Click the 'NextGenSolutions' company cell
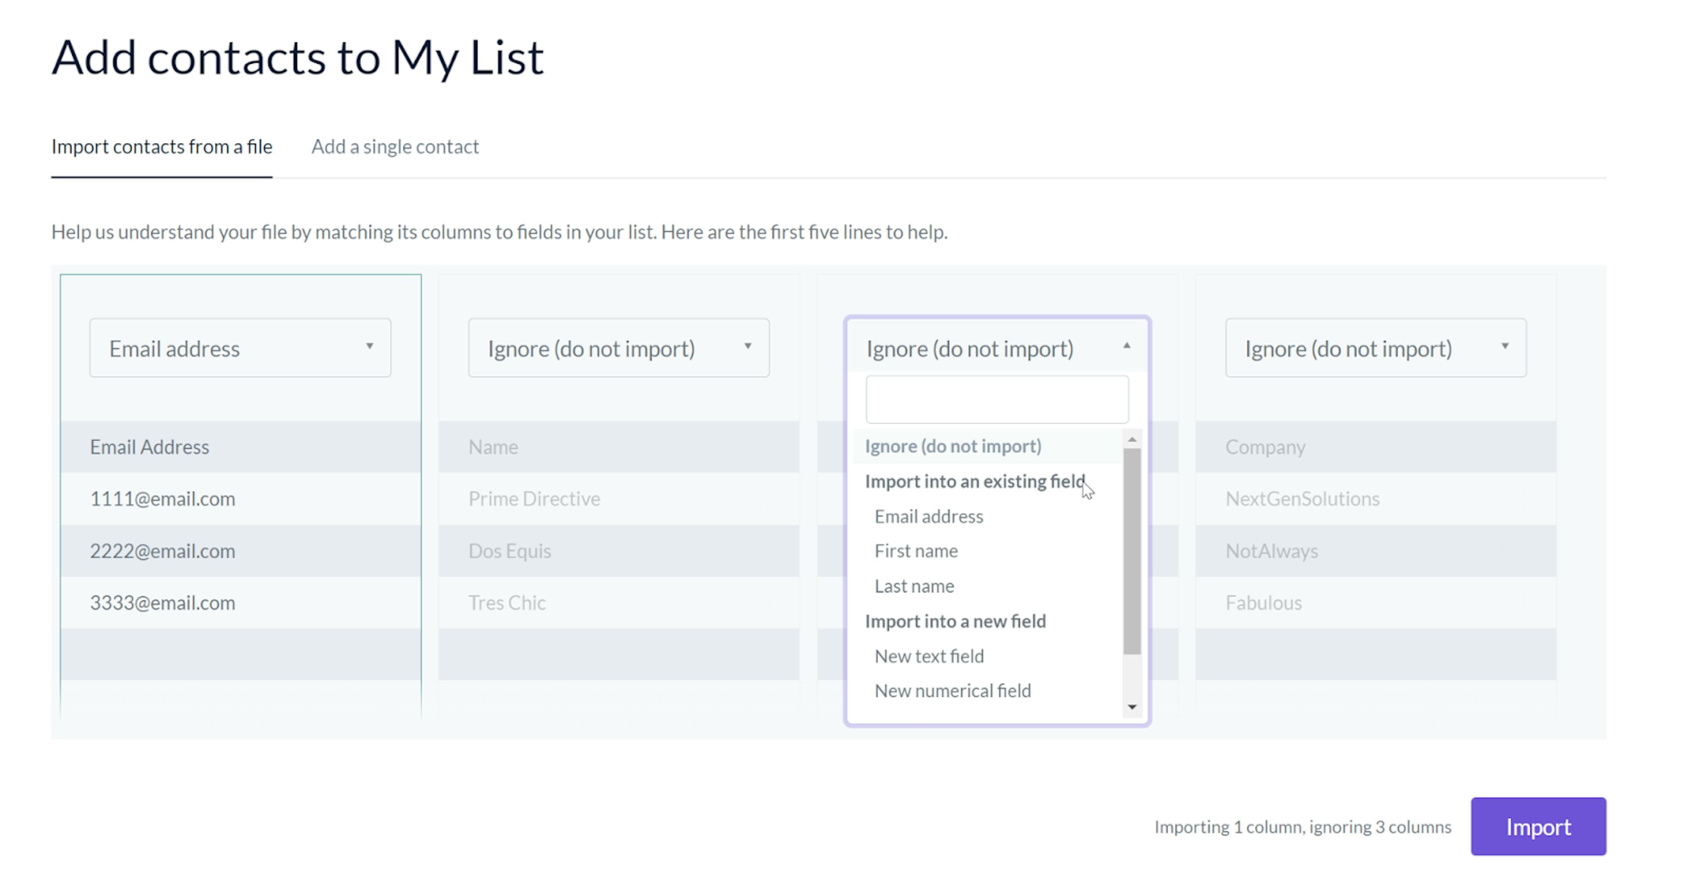The height and width of the screenshot is (887, 1688). point(1302,498)
